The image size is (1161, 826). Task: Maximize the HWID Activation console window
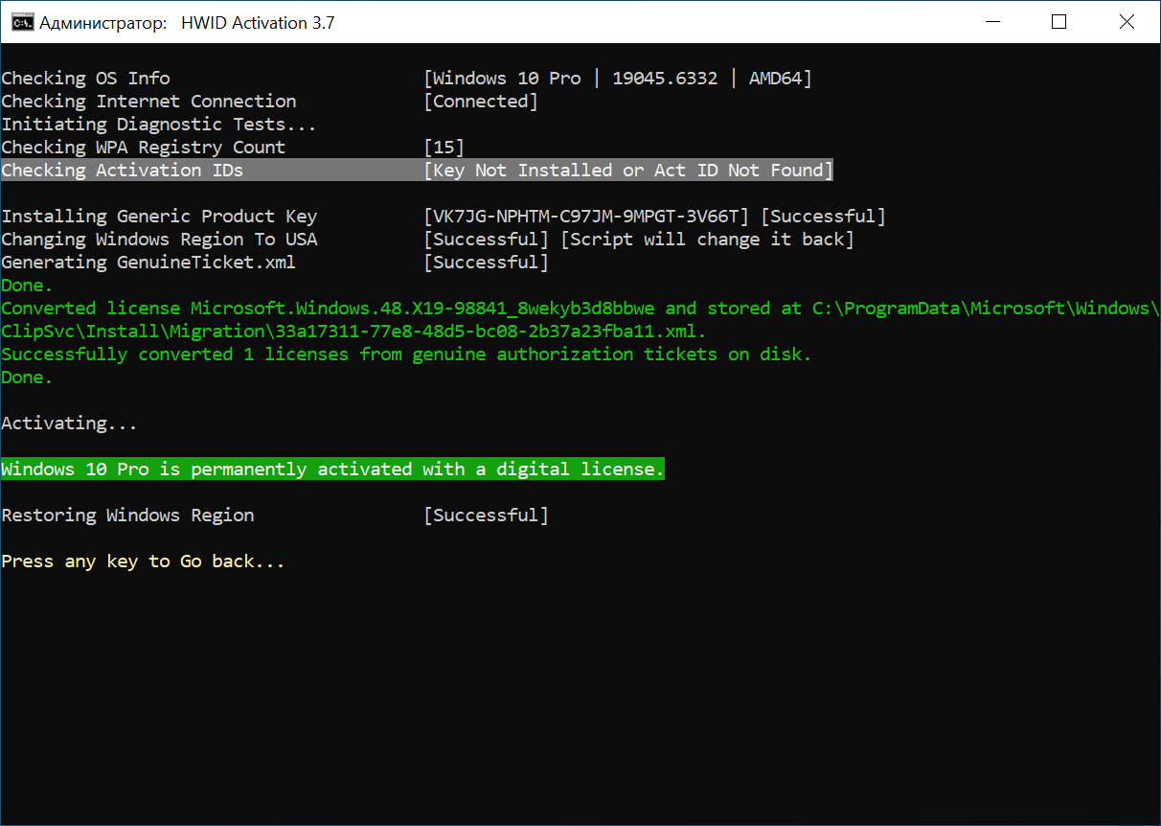1059,22
